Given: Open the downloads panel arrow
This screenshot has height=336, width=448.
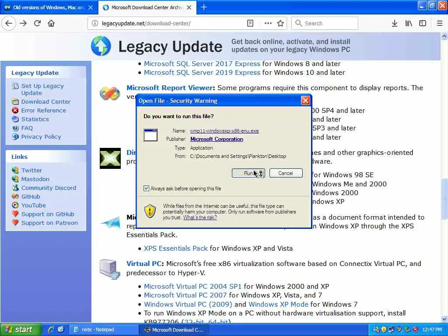Looking at the screenshot, I should point(394,23).
